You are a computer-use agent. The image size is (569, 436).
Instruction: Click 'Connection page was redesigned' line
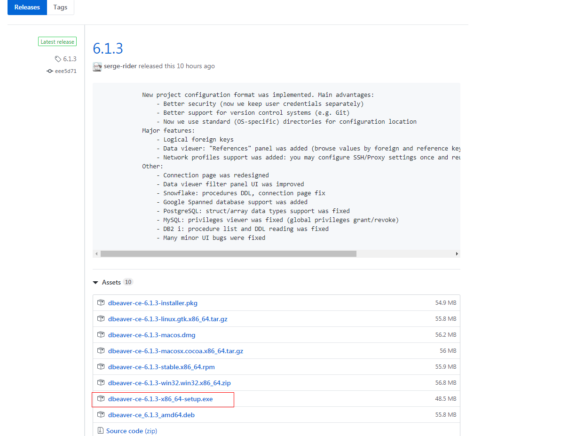click(x=213, y=175)
